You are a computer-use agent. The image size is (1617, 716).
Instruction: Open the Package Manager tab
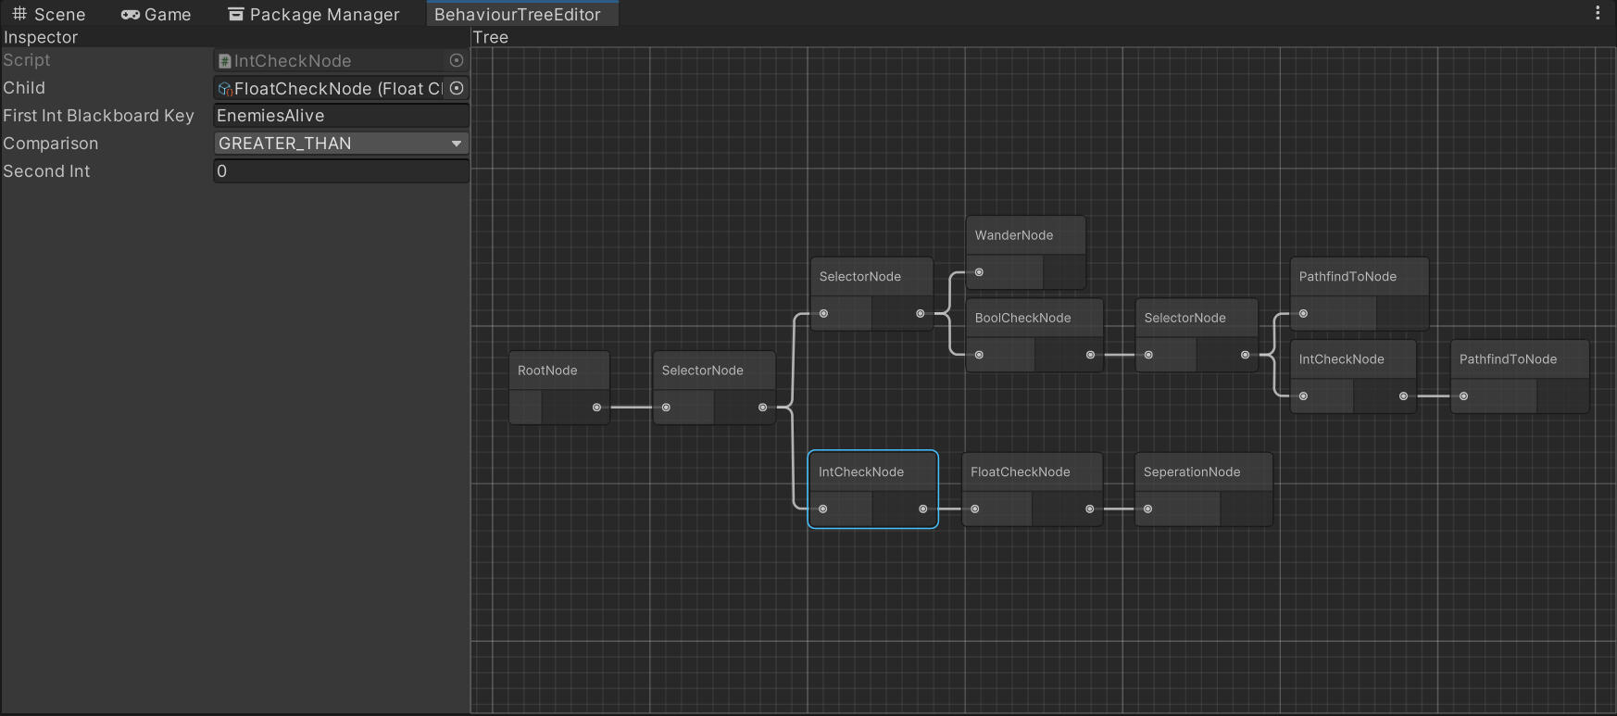(314, 14)
